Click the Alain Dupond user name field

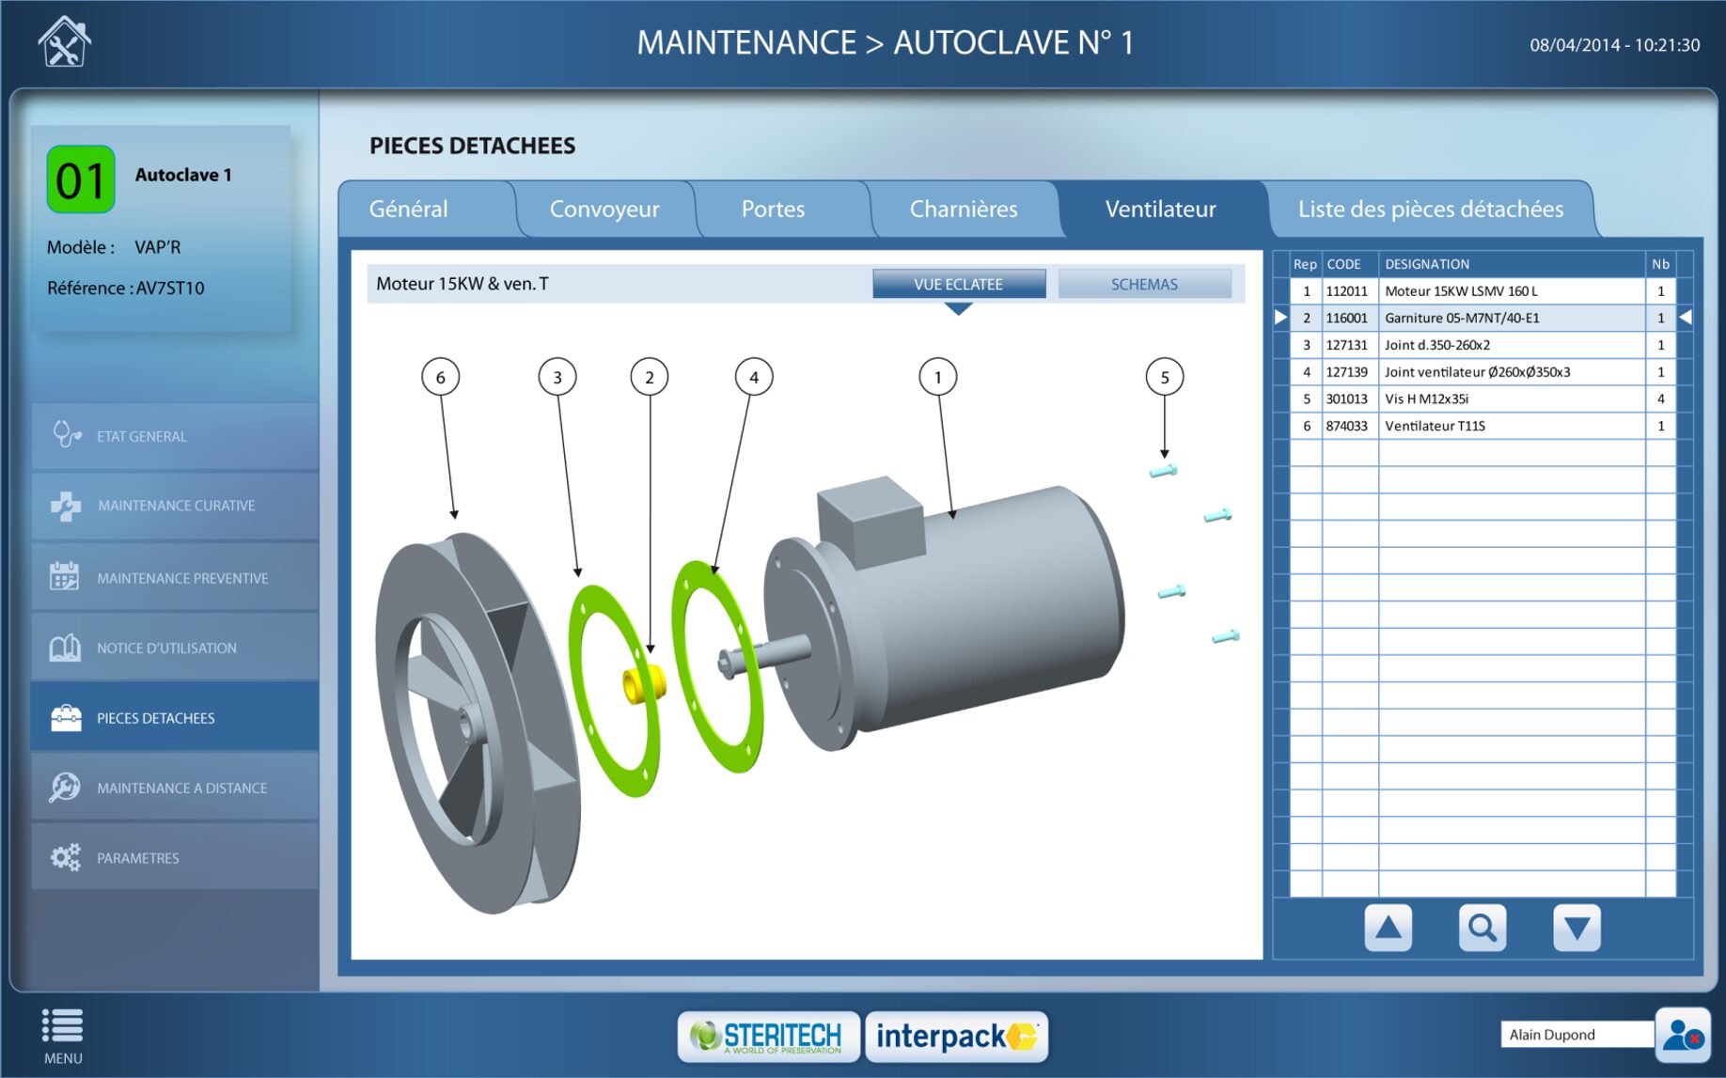point(1576,1035)
